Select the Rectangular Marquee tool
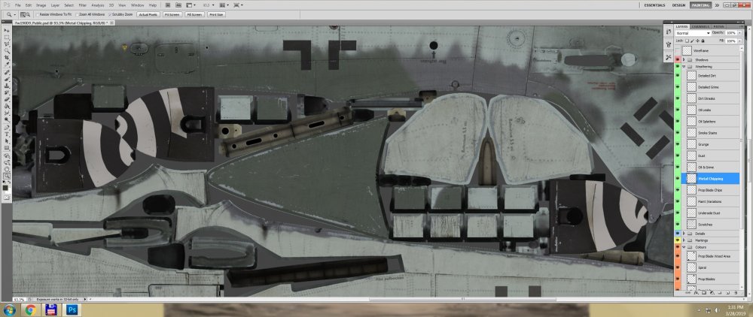 (x=8, y=35)
